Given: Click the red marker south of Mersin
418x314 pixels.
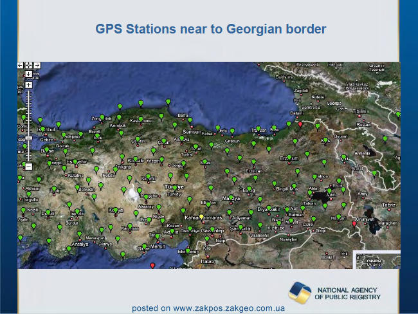Looking at the screenshot, I should [x=152, y=266].
